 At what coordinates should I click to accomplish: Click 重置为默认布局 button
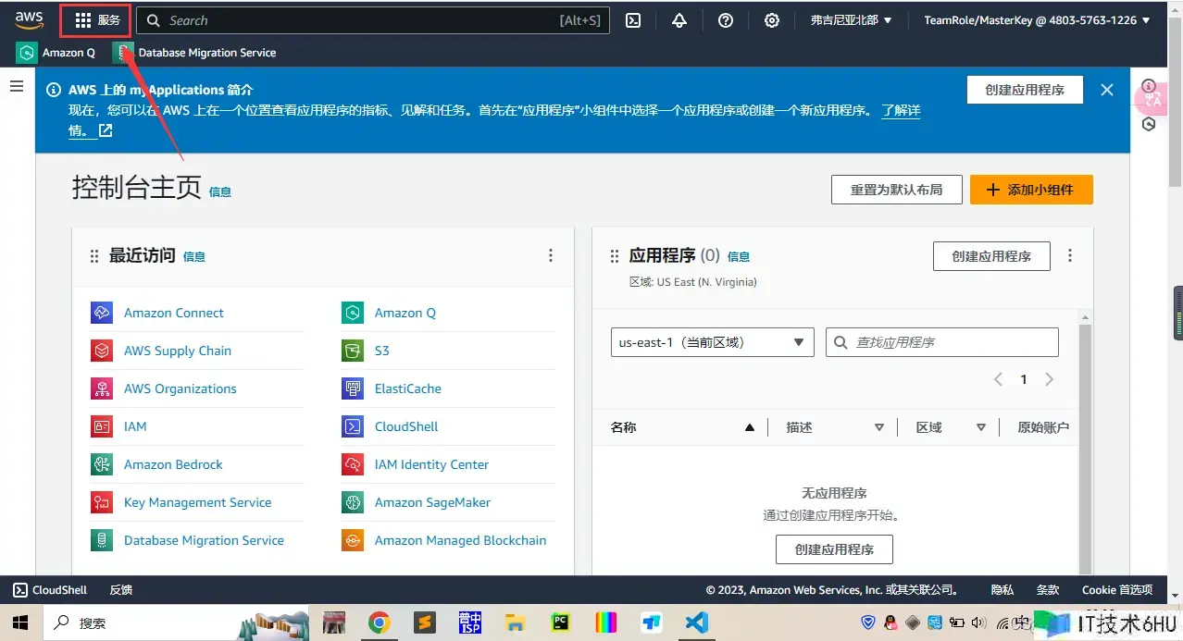[897, 190]
